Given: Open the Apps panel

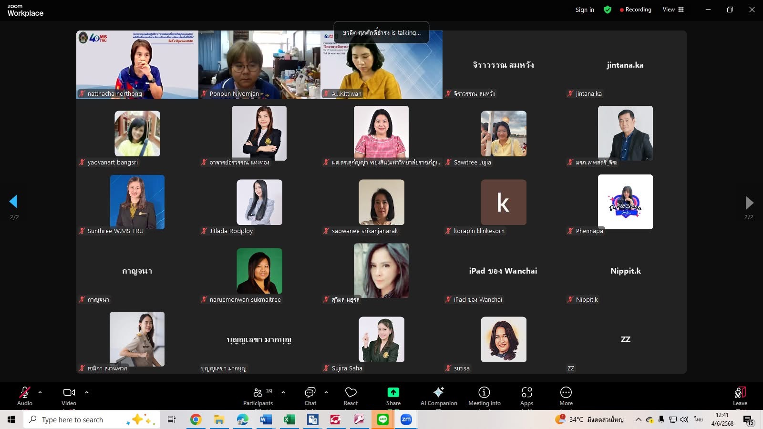Looking at the screenshot, I should click(526, 396).
